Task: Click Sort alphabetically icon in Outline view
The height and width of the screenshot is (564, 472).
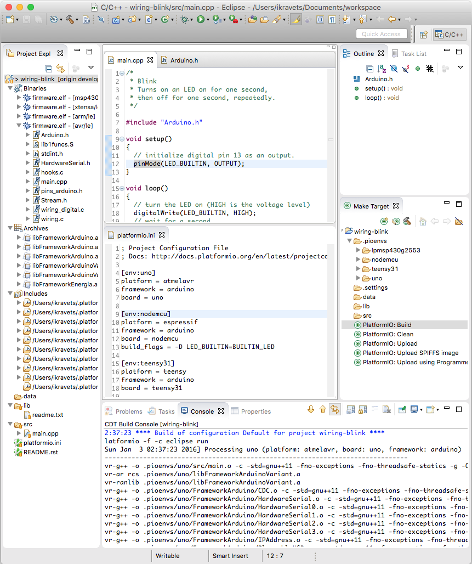Action: (x=382, y=69)
